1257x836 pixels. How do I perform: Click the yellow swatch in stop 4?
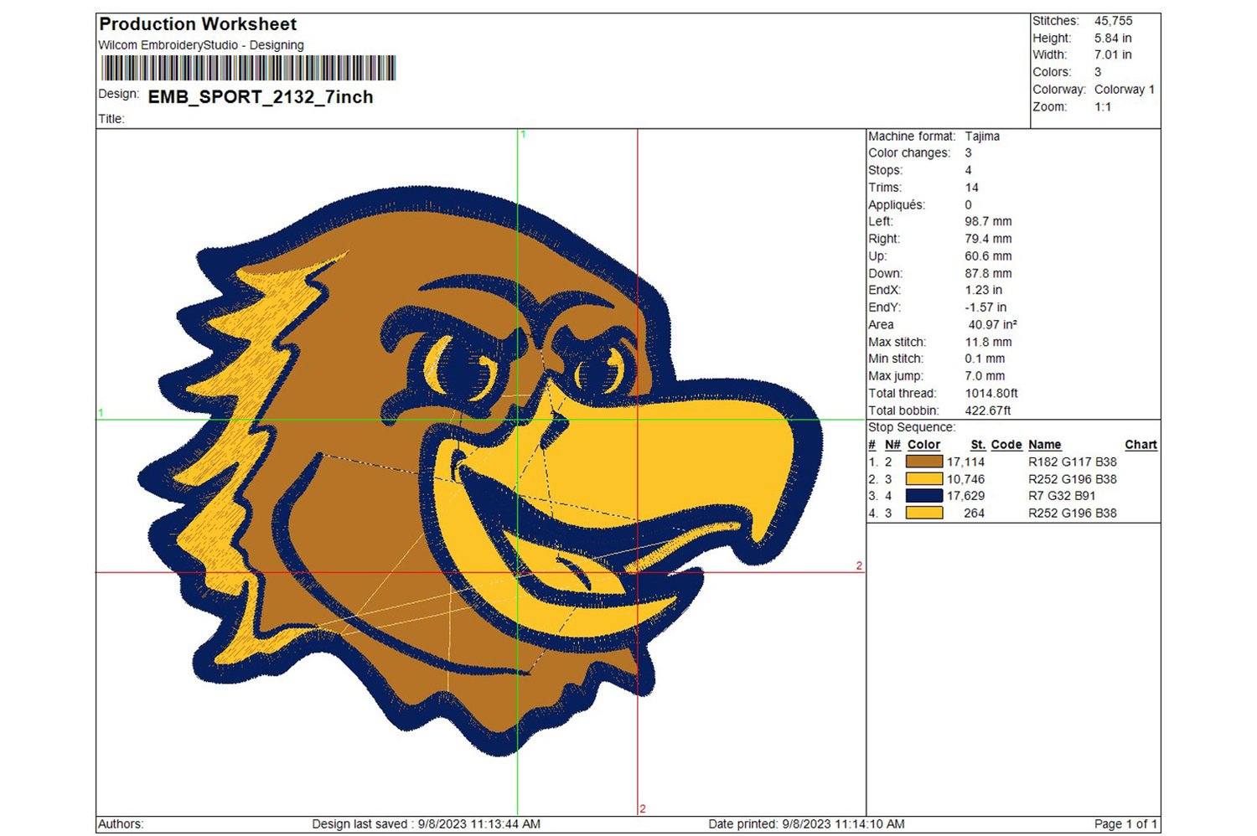pos(923,513)
